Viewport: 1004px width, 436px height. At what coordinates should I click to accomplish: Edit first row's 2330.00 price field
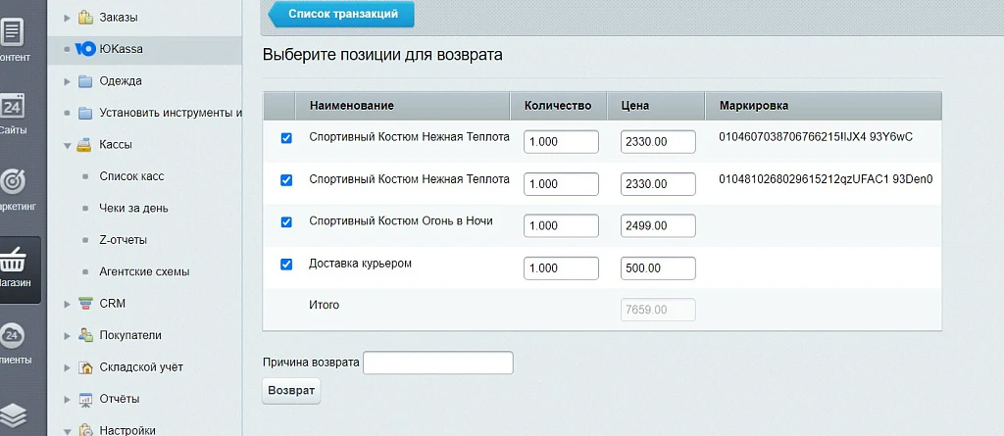tap(658, 142)
